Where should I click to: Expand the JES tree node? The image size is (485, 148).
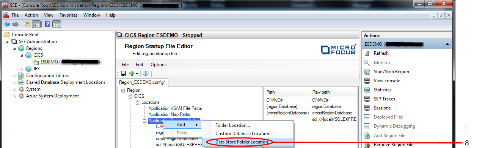(x=22, y=69)
